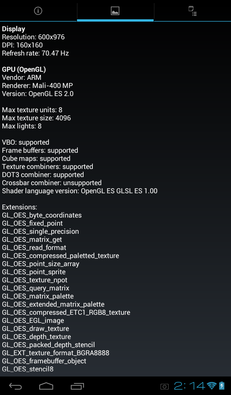Tap the Resolution: 600x976 line
This screenshot has height=395, width=231.
(x=33, y=37)
